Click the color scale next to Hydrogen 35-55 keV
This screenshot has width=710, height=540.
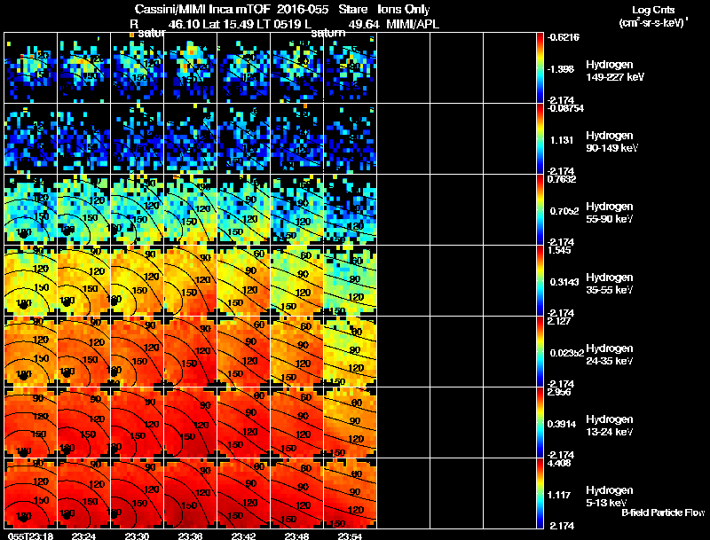(540, 281)
